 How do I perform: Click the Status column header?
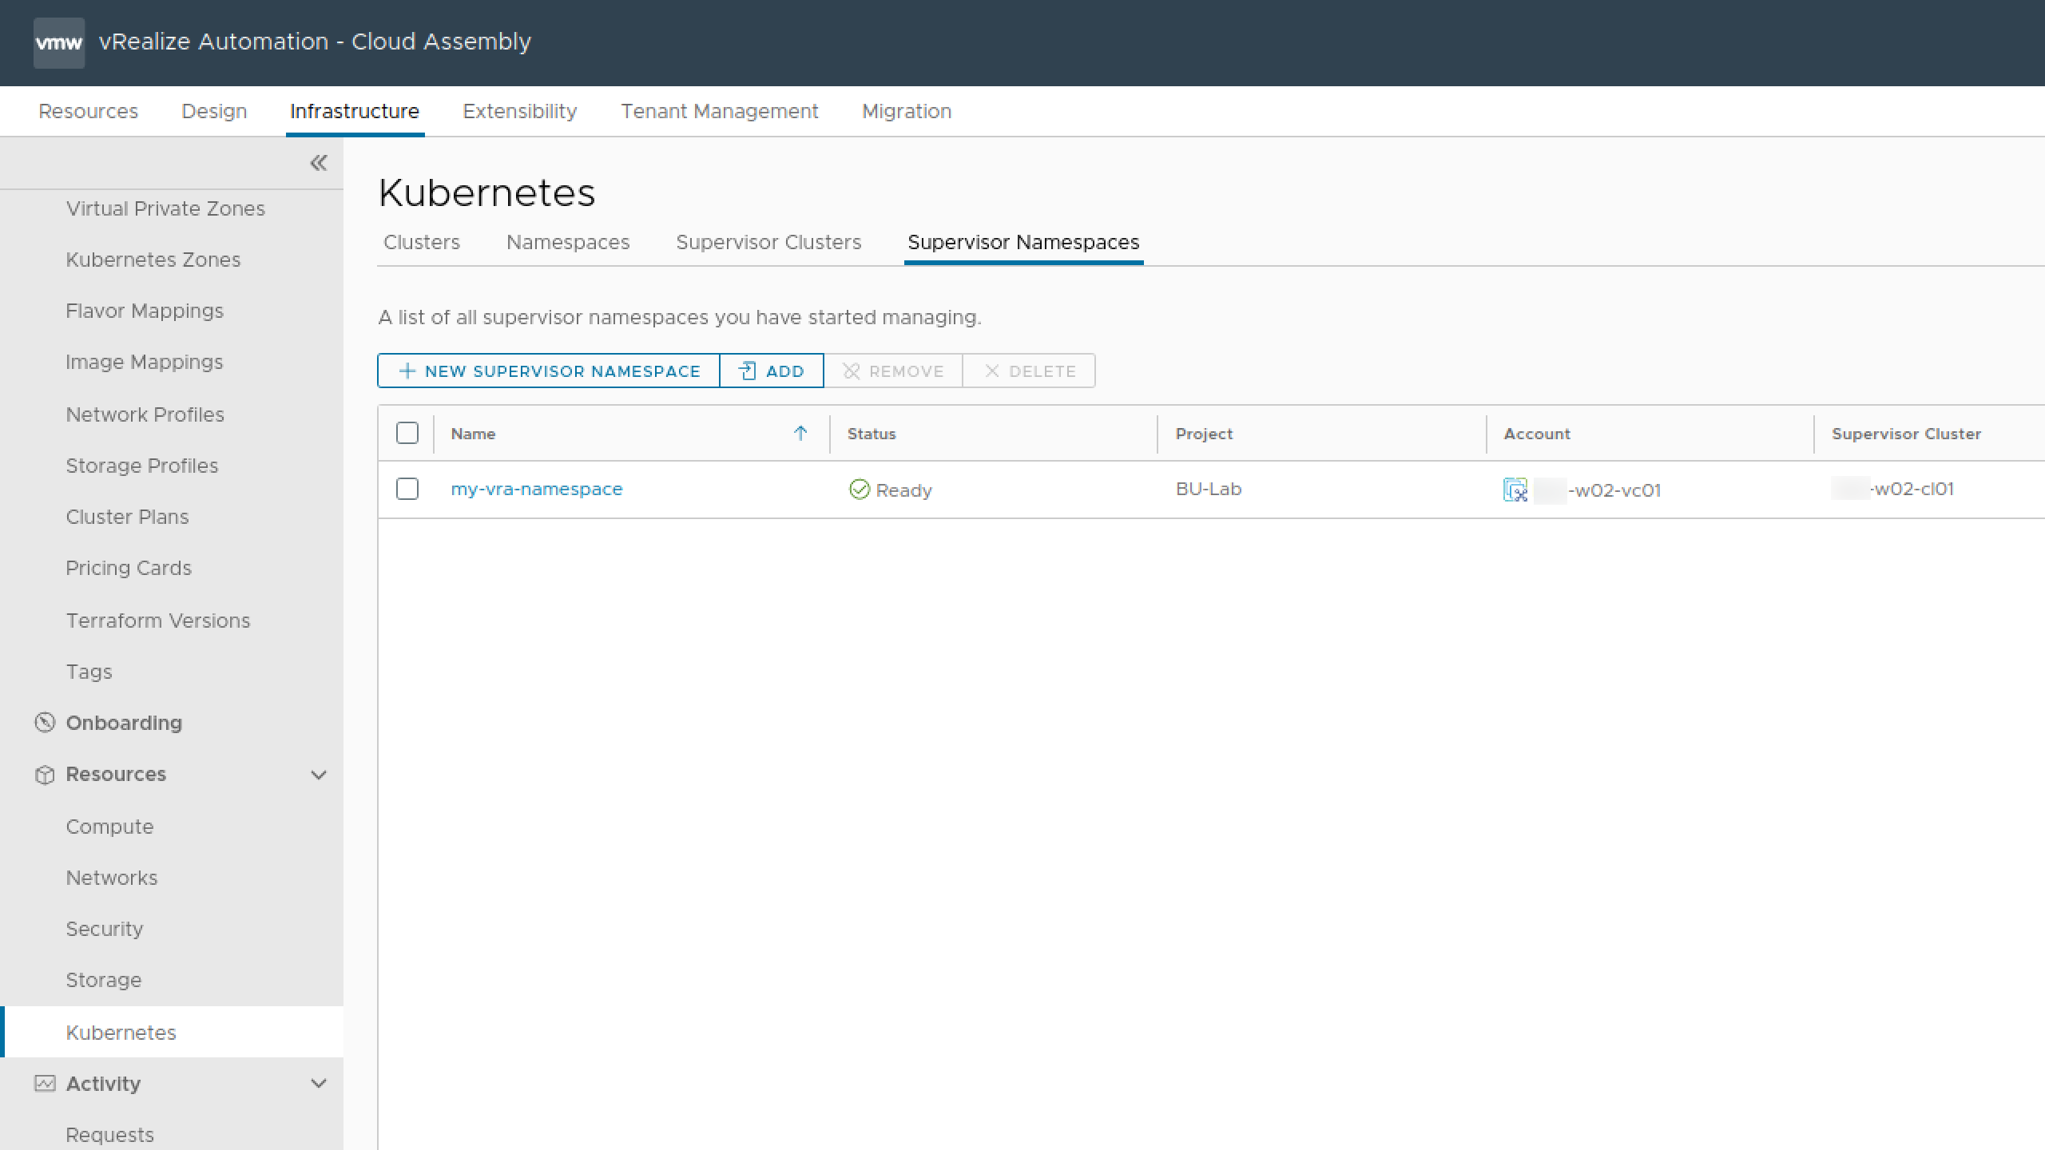coord(872,434)
